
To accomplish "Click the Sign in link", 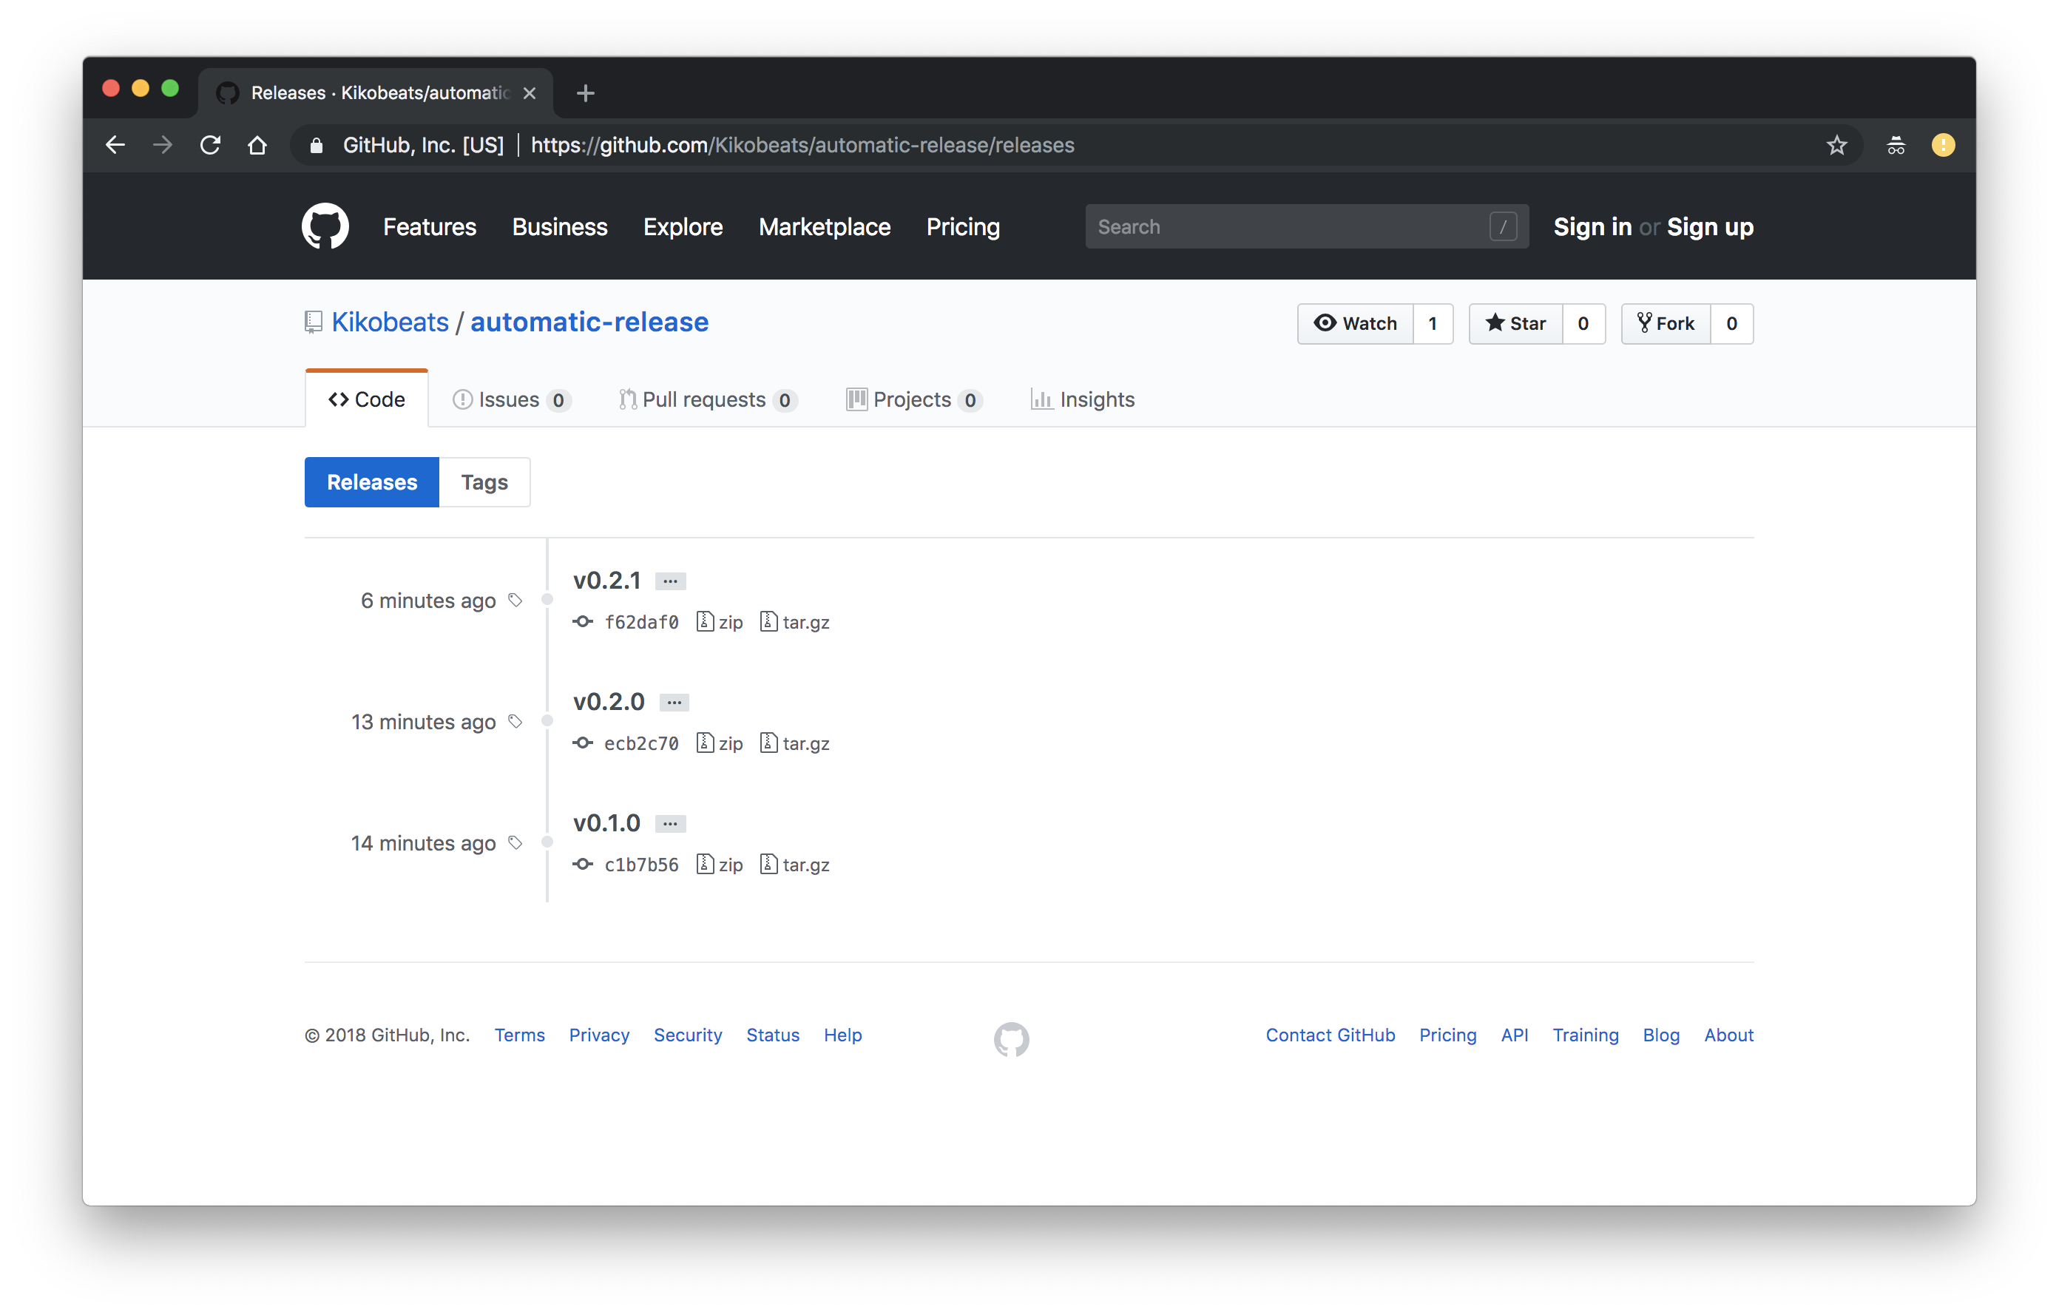I will tap(1592, 226).
